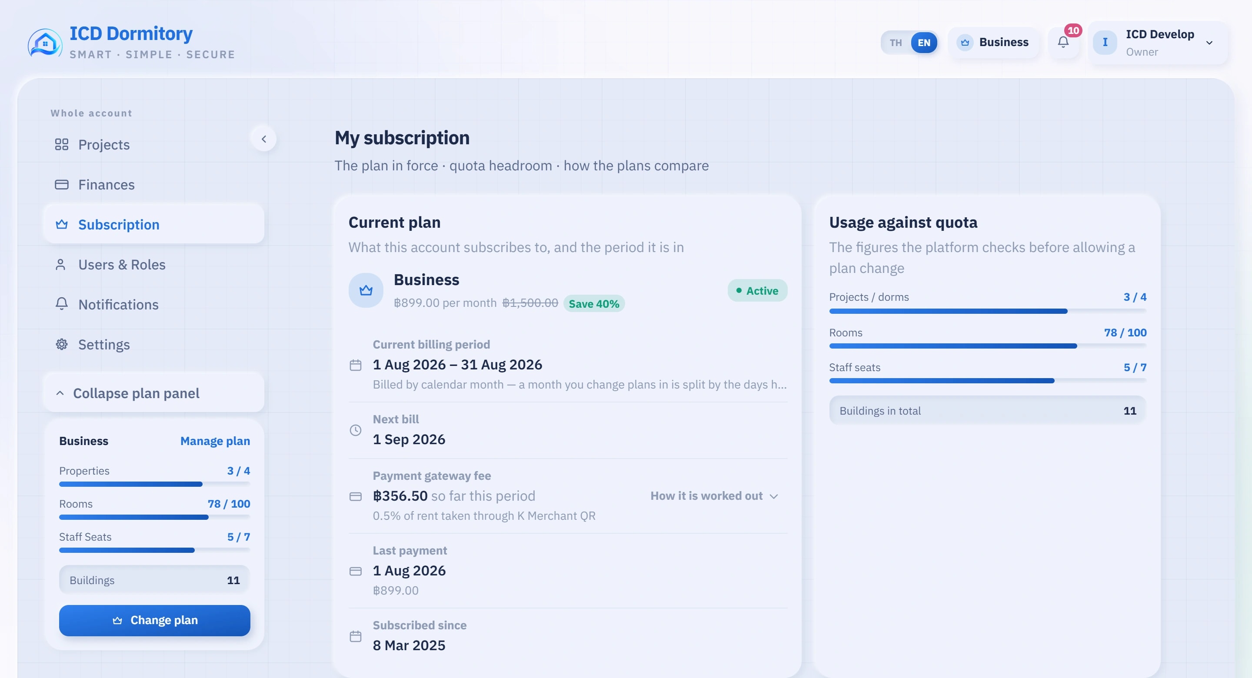This screenshot has height=678, width=1252.
Task: Click the Business plan crown tile icon
Action: 366,290
